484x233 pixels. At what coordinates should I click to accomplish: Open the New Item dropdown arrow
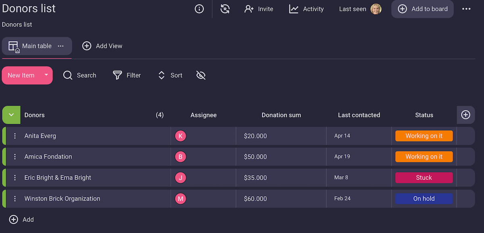[46, 75]
